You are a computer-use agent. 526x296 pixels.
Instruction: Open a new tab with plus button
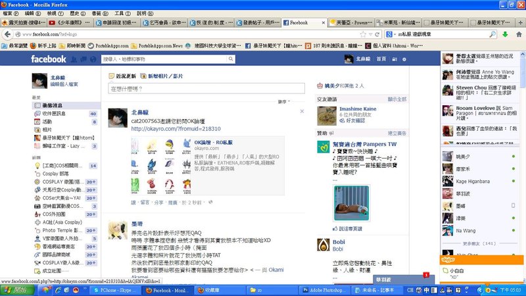tap(521, 23)
